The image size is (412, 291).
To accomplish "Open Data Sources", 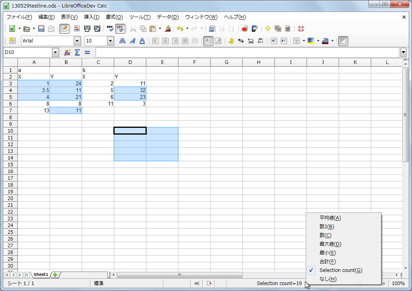I will [288, 29].
